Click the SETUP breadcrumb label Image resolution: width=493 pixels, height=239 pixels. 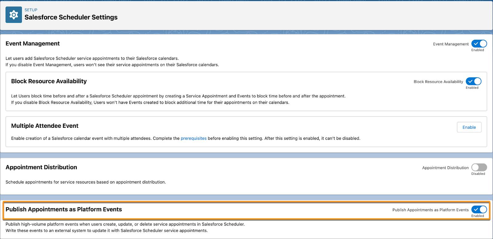(31, 10)
